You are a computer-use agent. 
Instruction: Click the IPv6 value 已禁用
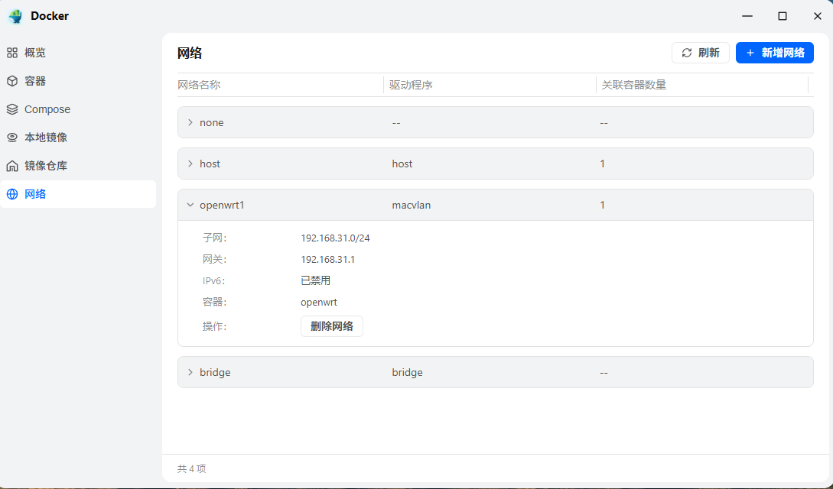316,280
